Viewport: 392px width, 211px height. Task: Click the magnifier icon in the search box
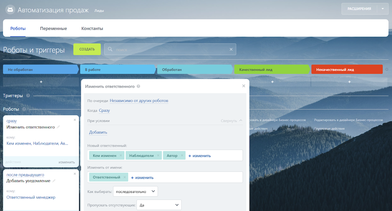point(110,49)
